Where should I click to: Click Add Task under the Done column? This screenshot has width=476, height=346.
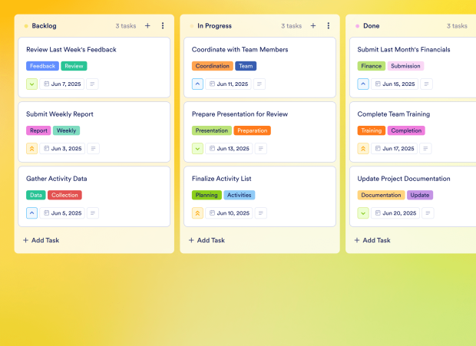372,240
